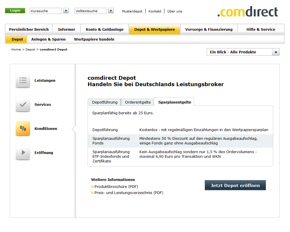
Task: Open the Über uns link
Action: pos(175,11)
